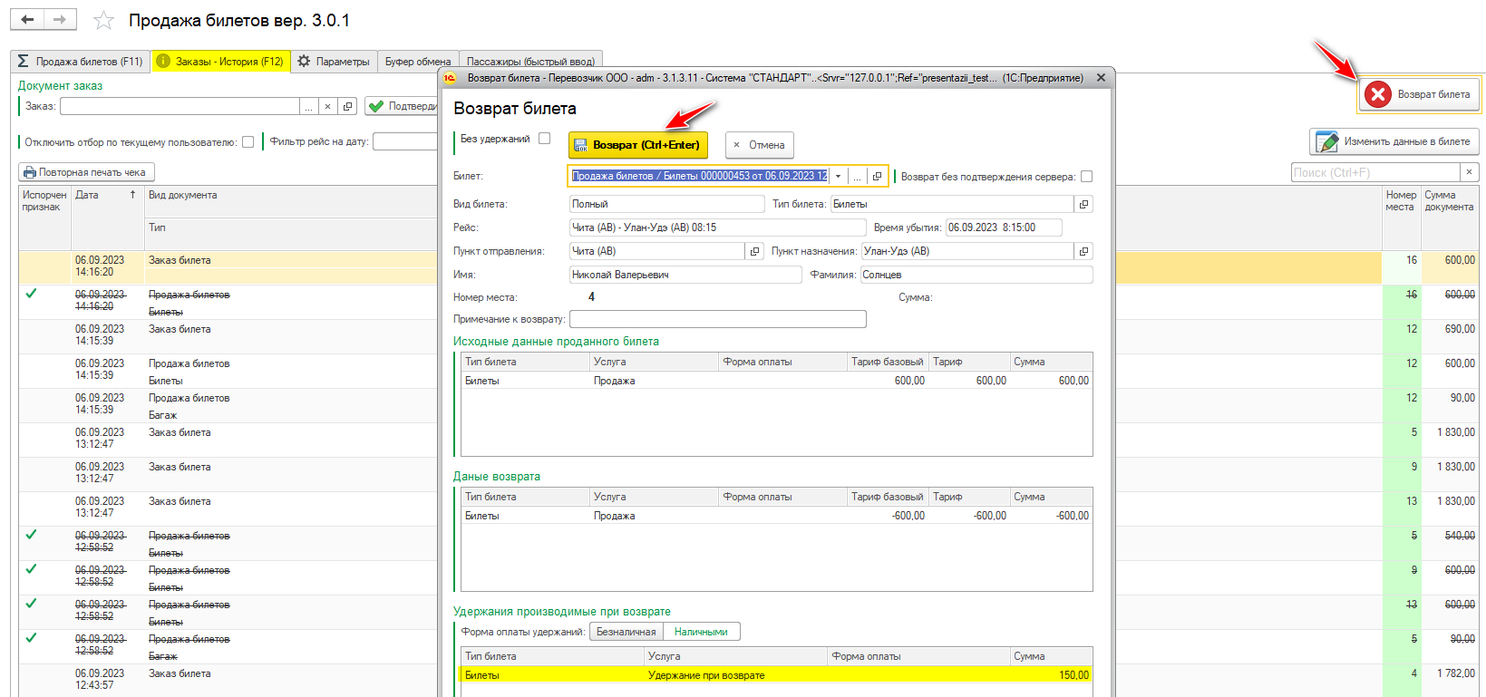Open form icon beside Заказ field
Viewport: 1486px width, 697px height.
(x=347, y=106)
